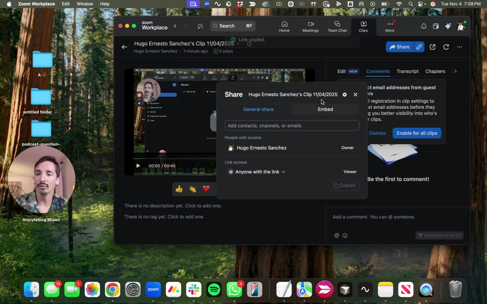Star the clip as favorite
The height and width of the screenshot is (304, 487).
pos(249,44)
